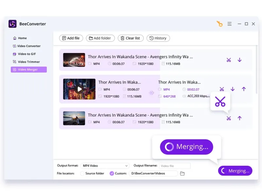Image resolution: width=262 pixels, height=196 pixels.
Task: Open the History button
Action: pyautogui.click(x=158, y=38)
